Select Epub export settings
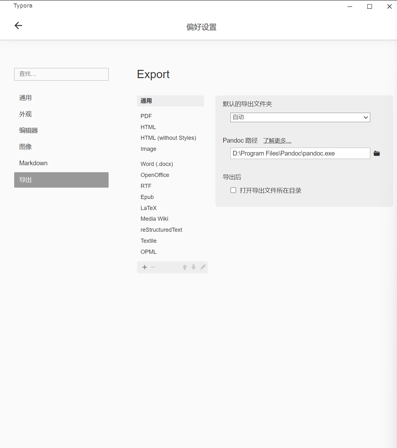Viewport: 397px width, 448px height. coord(170,197)
